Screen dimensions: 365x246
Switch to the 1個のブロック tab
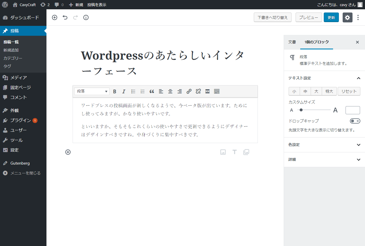(317, 42)
